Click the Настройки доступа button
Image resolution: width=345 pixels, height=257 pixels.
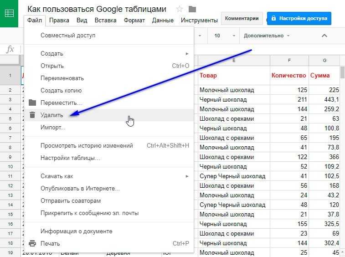click(299, 18)
